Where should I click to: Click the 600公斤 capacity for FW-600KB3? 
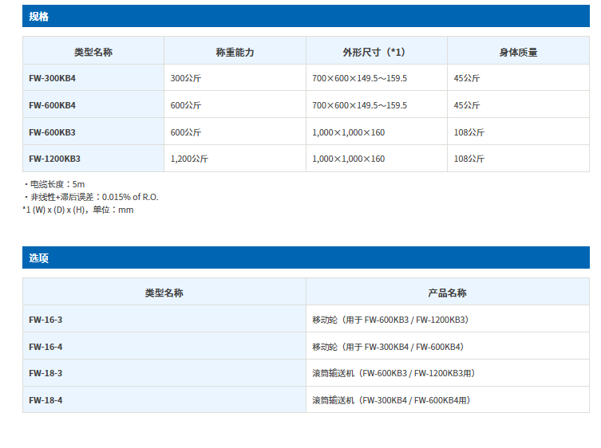pyautogui.click(x=235, y=132)
